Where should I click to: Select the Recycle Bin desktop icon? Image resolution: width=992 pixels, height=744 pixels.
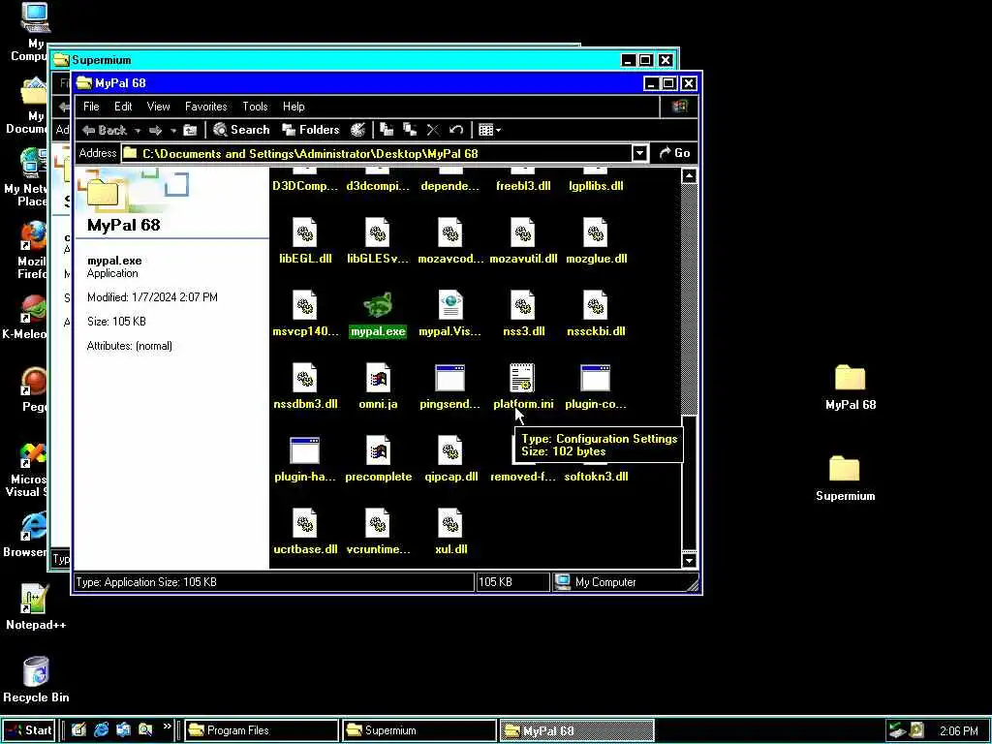tap(36, 679)
